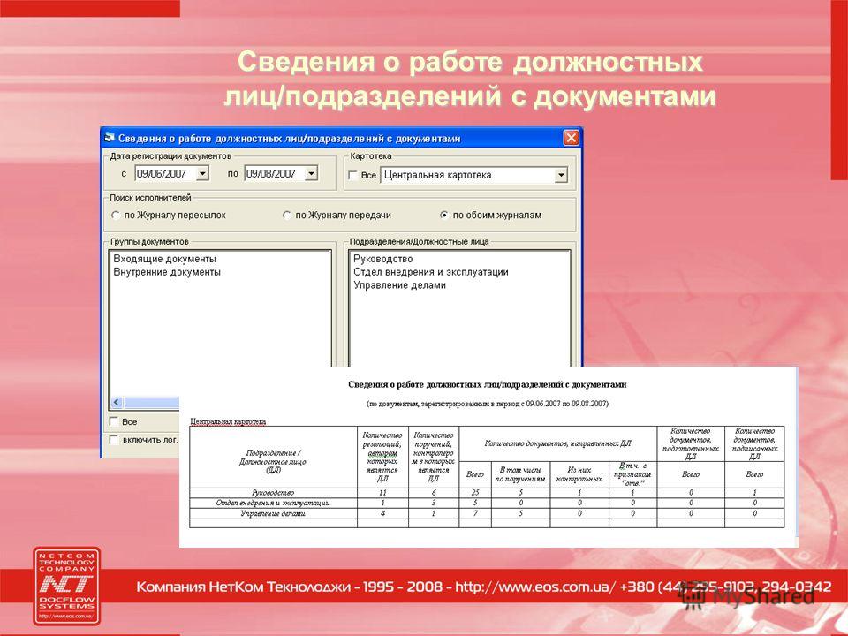Open the end date 09/08/2007 dropdown arrow
Screen dimensions: 848x636
(312, 173)
